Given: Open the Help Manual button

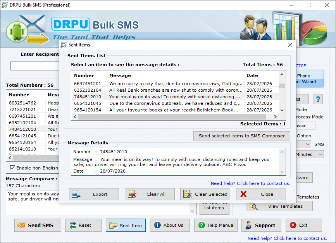Looking at the screenshot, I should 216,225.
